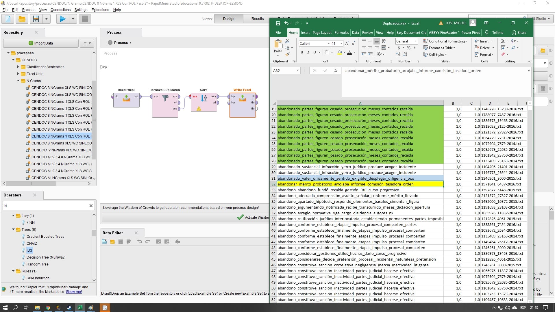
Task: Click the Paste button in Excel
Action: 278,47
